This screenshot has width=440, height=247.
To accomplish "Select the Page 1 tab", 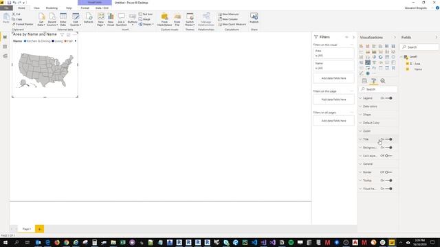I will pyautogui.click(x=27, y=229).
